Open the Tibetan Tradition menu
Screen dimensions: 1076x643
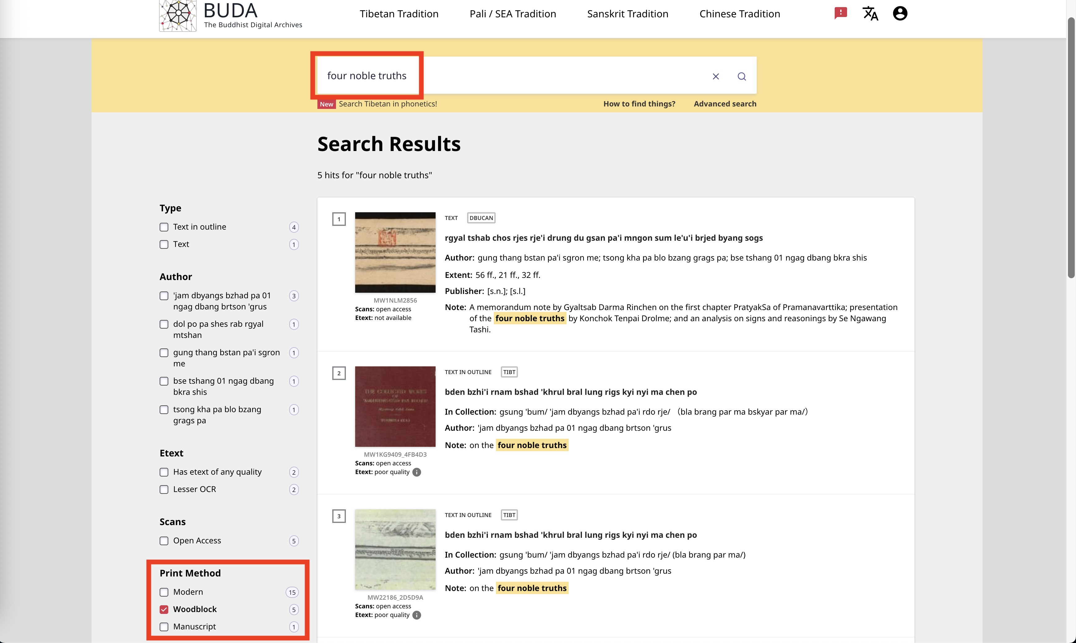398,14
